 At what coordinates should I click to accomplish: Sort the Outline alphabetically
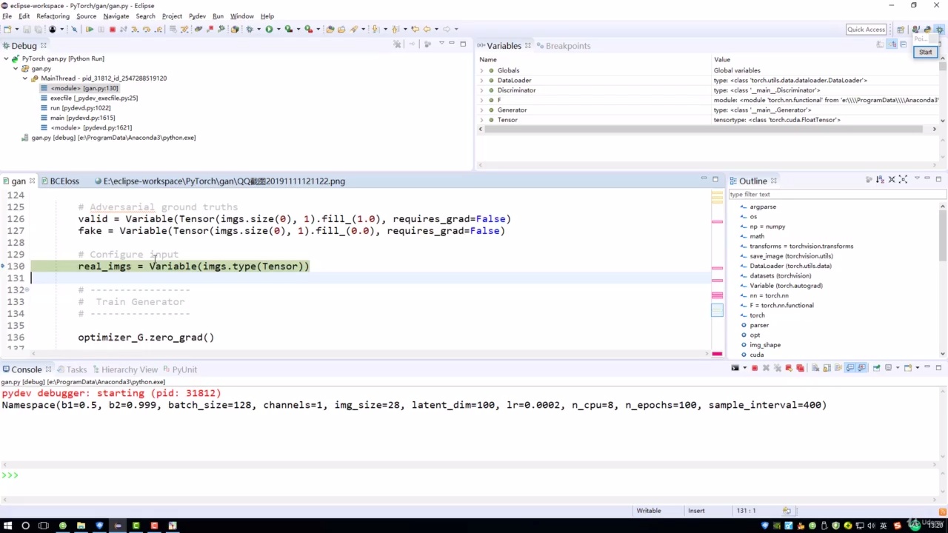[880, 180]
